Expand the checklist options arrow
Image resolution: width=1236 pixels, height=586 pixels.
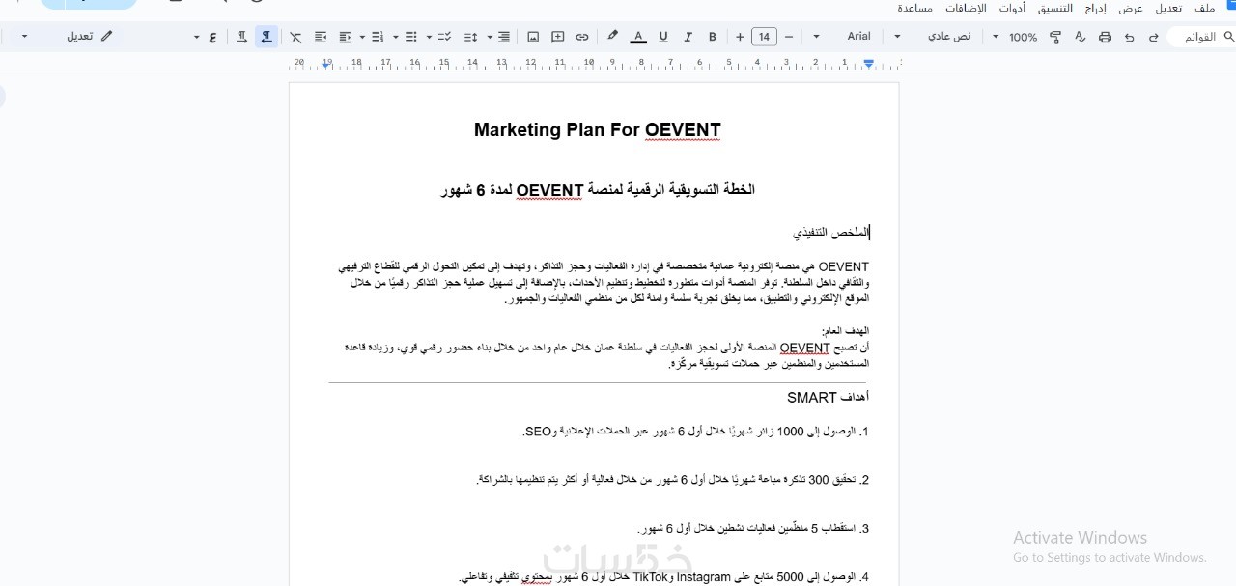[x=428, y=37]
